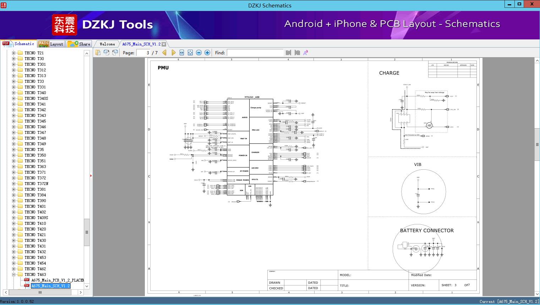Go to the previous page
The height and width of the screenshot is (305, 540).
coord(164,53)
